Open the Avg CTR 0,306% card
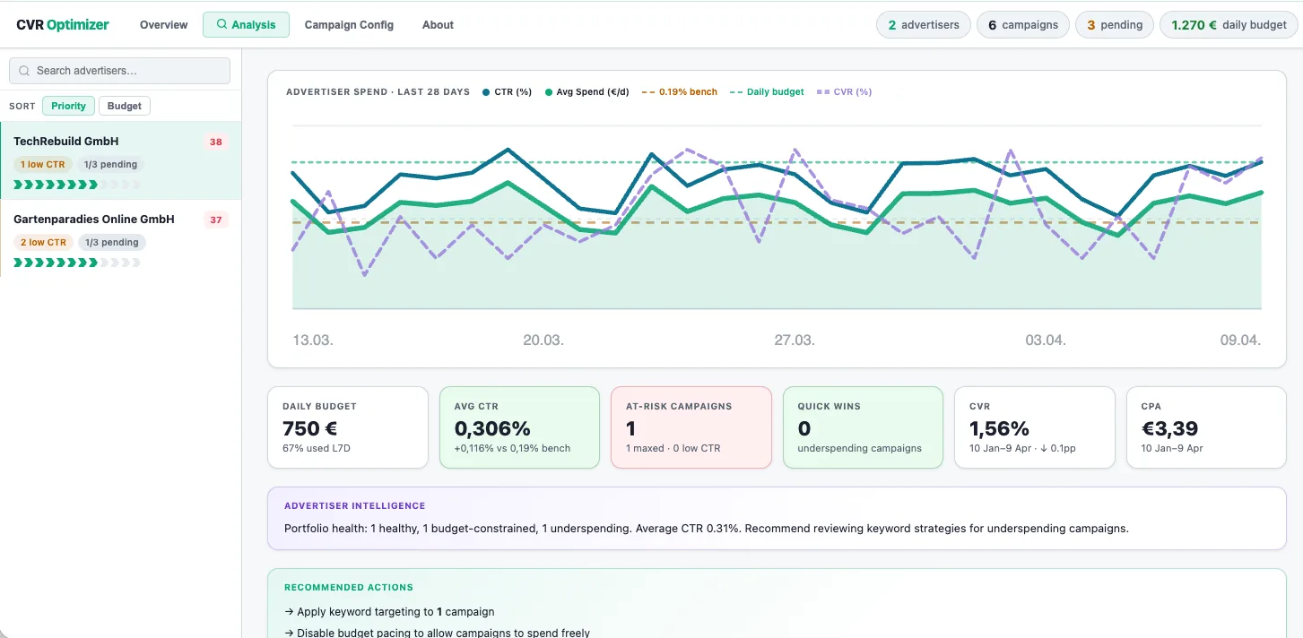 tap(519, 427)
